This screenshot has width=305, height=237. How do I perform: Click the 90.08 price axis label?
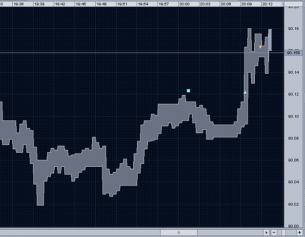coord(293,138)
